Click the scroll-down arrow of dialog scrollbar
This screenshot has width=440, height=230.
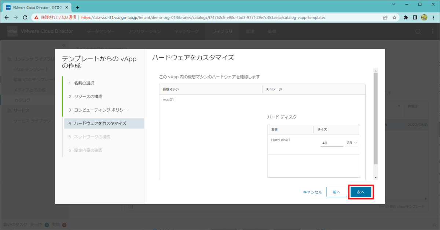(375, 177)
